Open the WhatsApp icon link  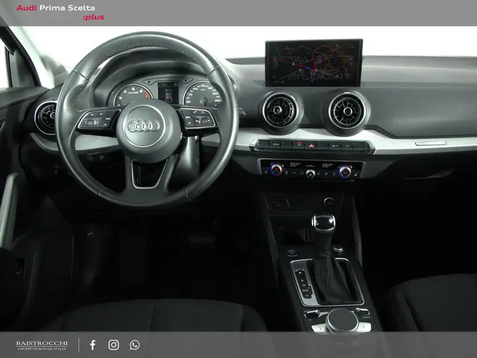pos(135,345)
